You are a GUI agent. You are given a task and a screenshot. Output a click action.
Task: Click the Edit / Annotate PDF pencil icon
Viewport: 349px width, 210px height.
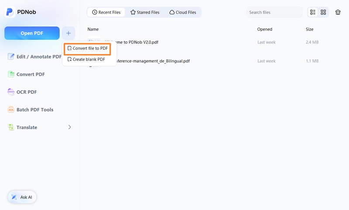[11, 57]
